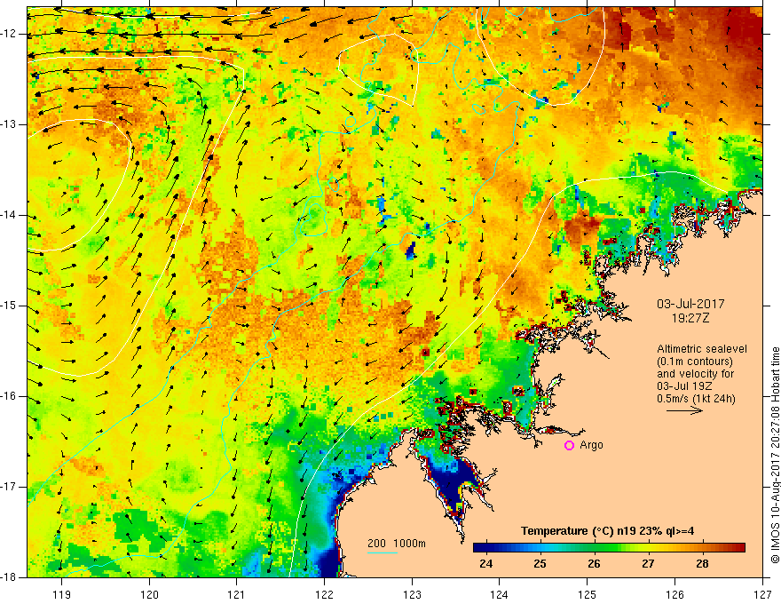781x604 pixels.
Task: Click latitude axis label -16
Action: tap(9, 396)
